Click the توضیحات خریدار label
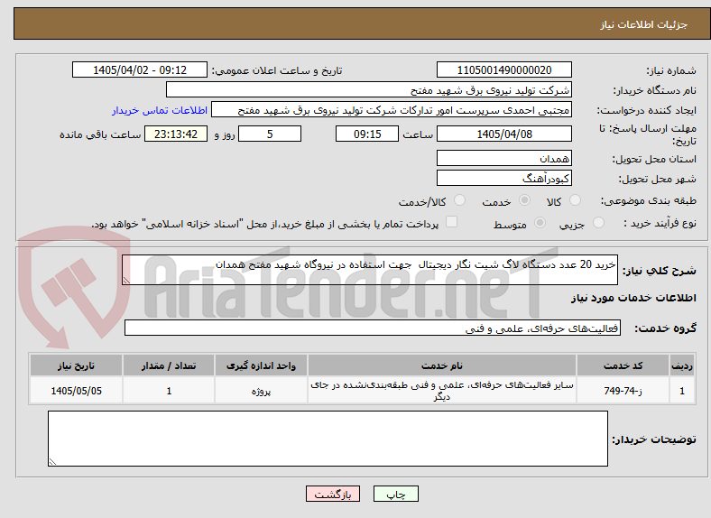Image resolution: width=711 pixels, height=518 pixels. (x=654, y=439)
